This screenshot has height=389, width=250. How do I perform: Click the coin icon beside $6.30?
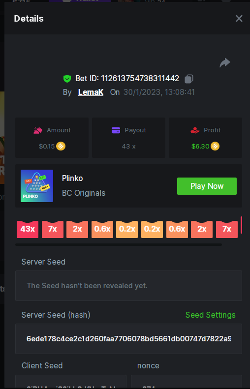[215, 146]
